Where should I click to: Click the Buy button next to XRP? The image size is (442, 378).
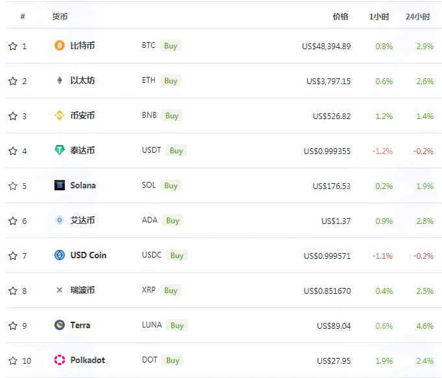(170, 291)
